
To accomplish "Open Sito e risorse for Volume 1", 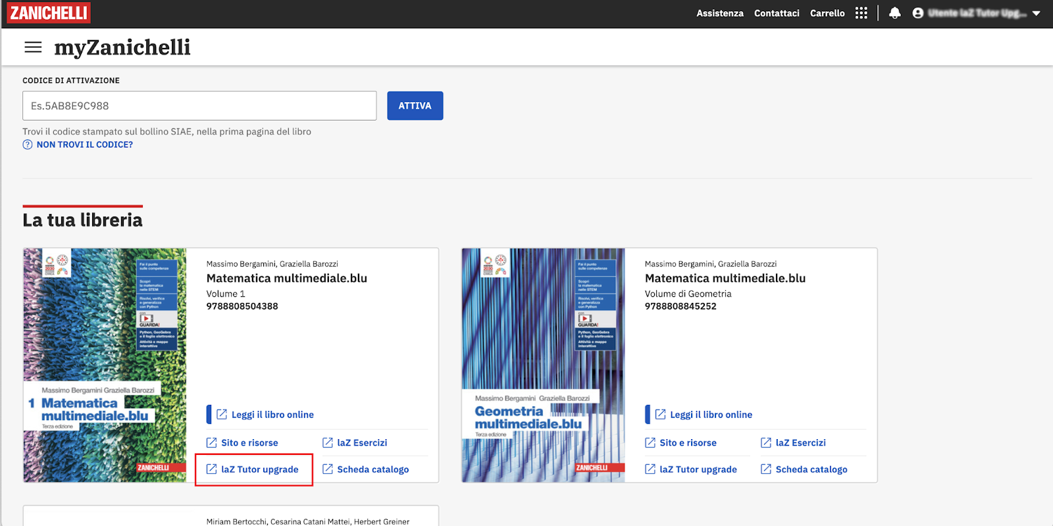I will pos(242,443).
